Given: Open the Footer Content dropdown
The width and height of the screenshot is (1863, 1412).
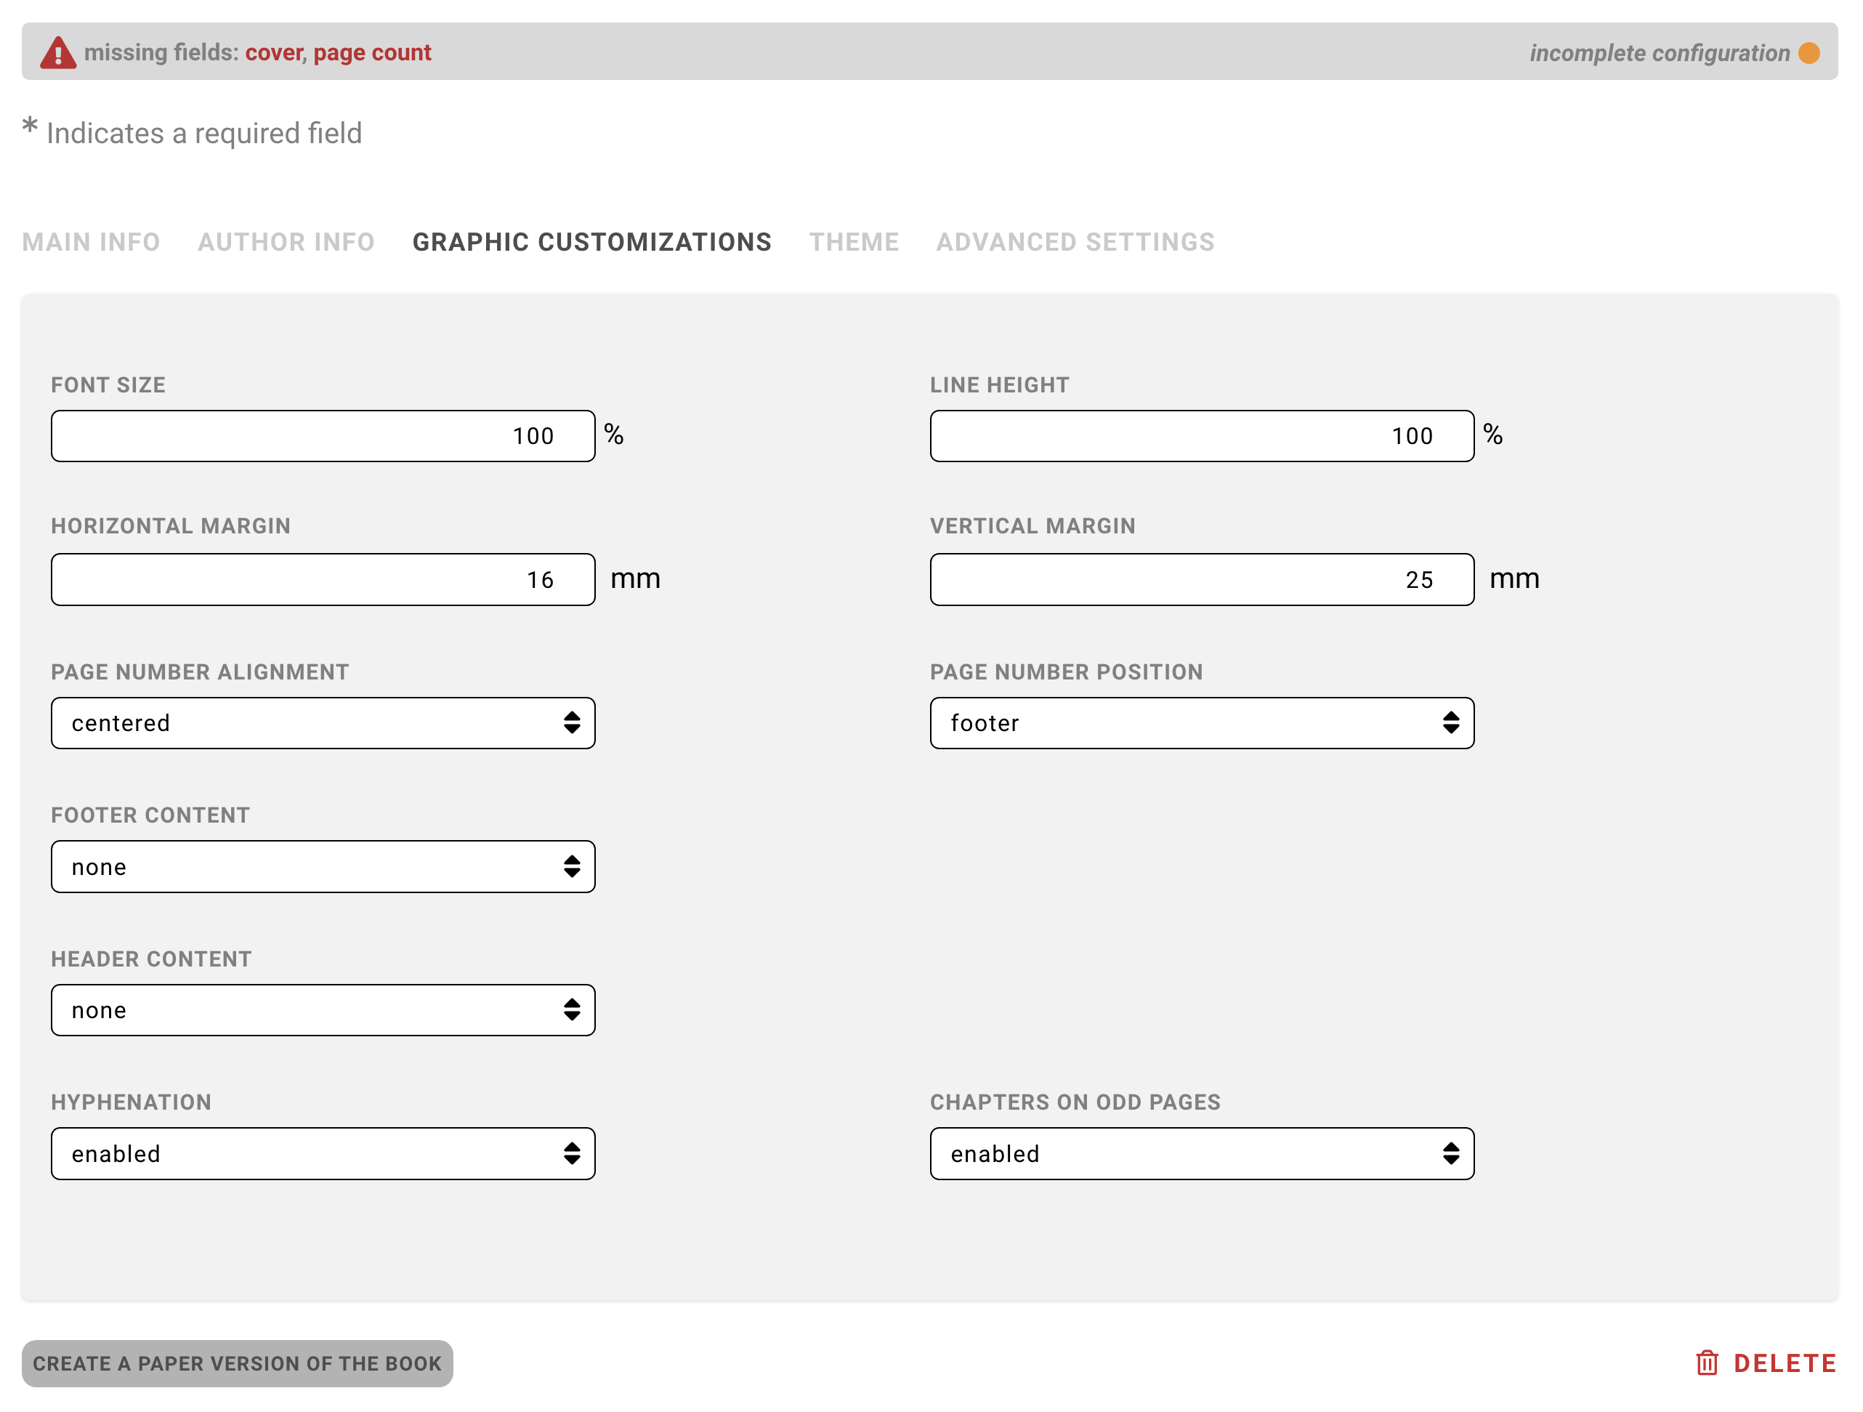Looking at the screenshot, I should coord(323,866).
